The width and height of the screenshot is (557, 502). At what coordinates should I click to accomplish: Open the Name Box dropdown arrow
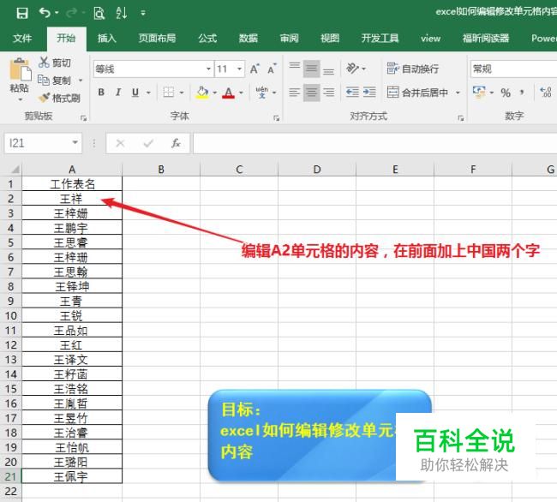point(75,143)
